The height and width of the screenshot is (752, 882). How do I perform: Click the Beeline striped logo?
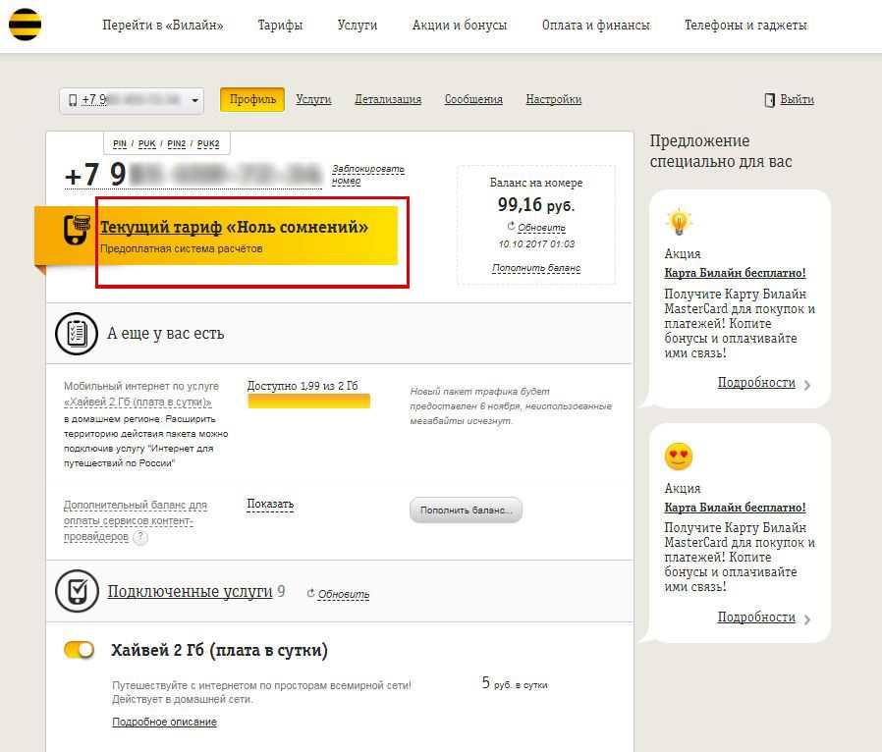pos(26,25)
